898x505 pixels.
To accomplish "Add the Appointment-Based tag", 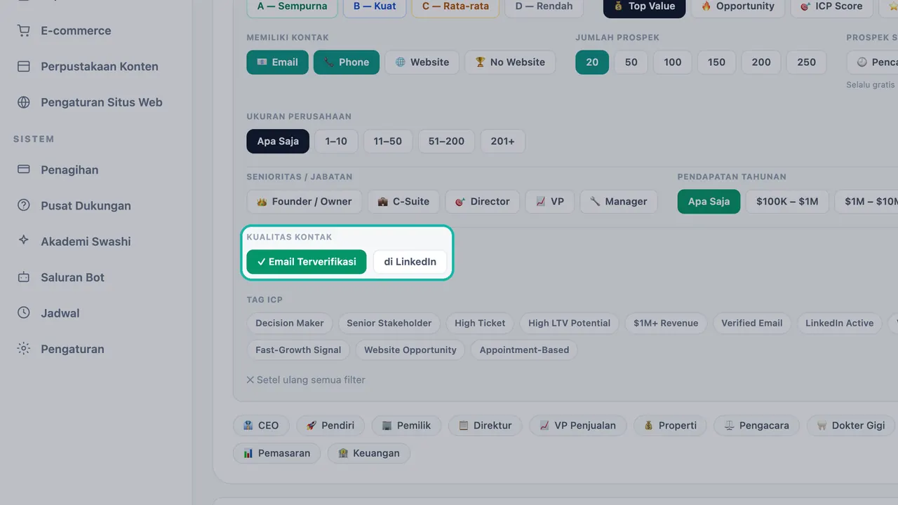I will click(524, 350).
